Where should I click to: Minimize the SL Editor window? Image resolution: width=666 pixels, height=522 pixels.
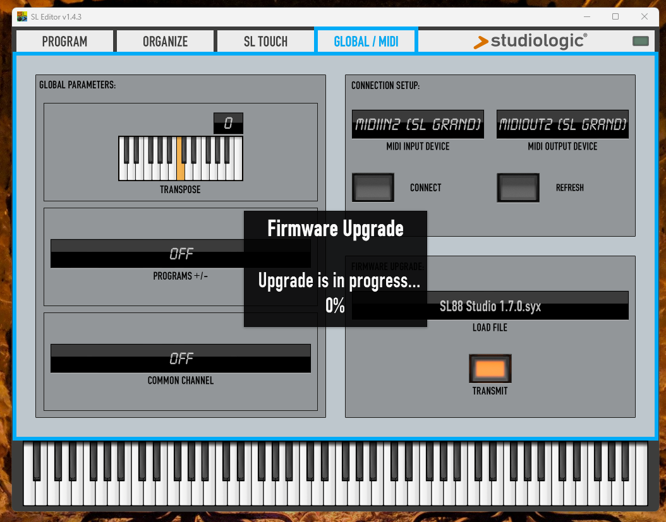[587, 16]
